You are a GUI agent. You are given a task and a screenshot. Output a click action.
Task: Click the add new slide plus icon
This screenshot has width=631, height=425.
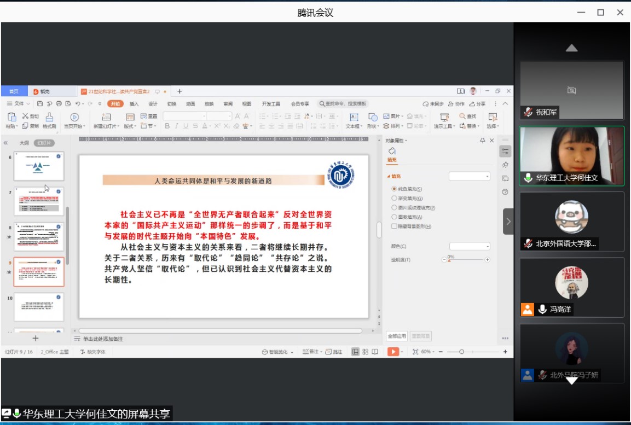click(x=36, y=339)
